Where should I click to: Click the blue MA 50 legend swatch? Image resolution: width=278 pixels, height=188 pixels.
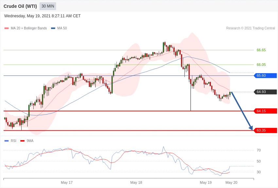point(53,28)
